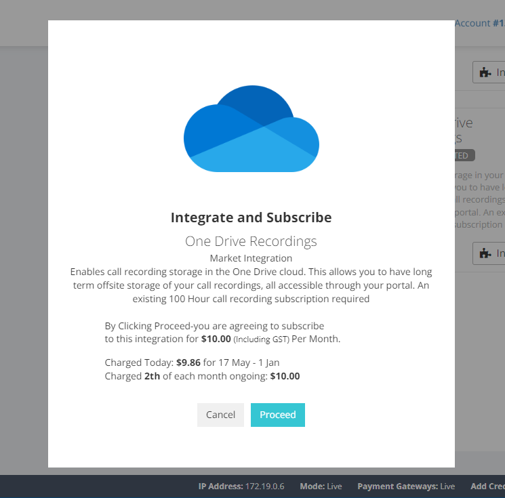This screenshot has width=505, height=498.
Task: Click the Mode: Live status indicator
Action: 321,486
